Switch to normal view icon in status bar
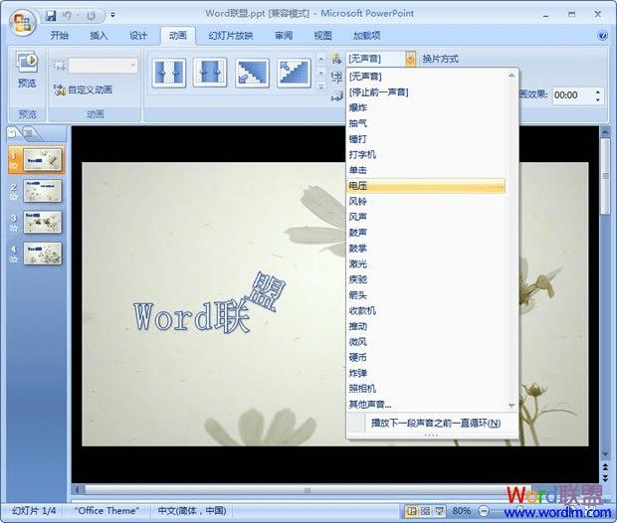This screenshot has width=617, height=523. click(x=412, y=511)
